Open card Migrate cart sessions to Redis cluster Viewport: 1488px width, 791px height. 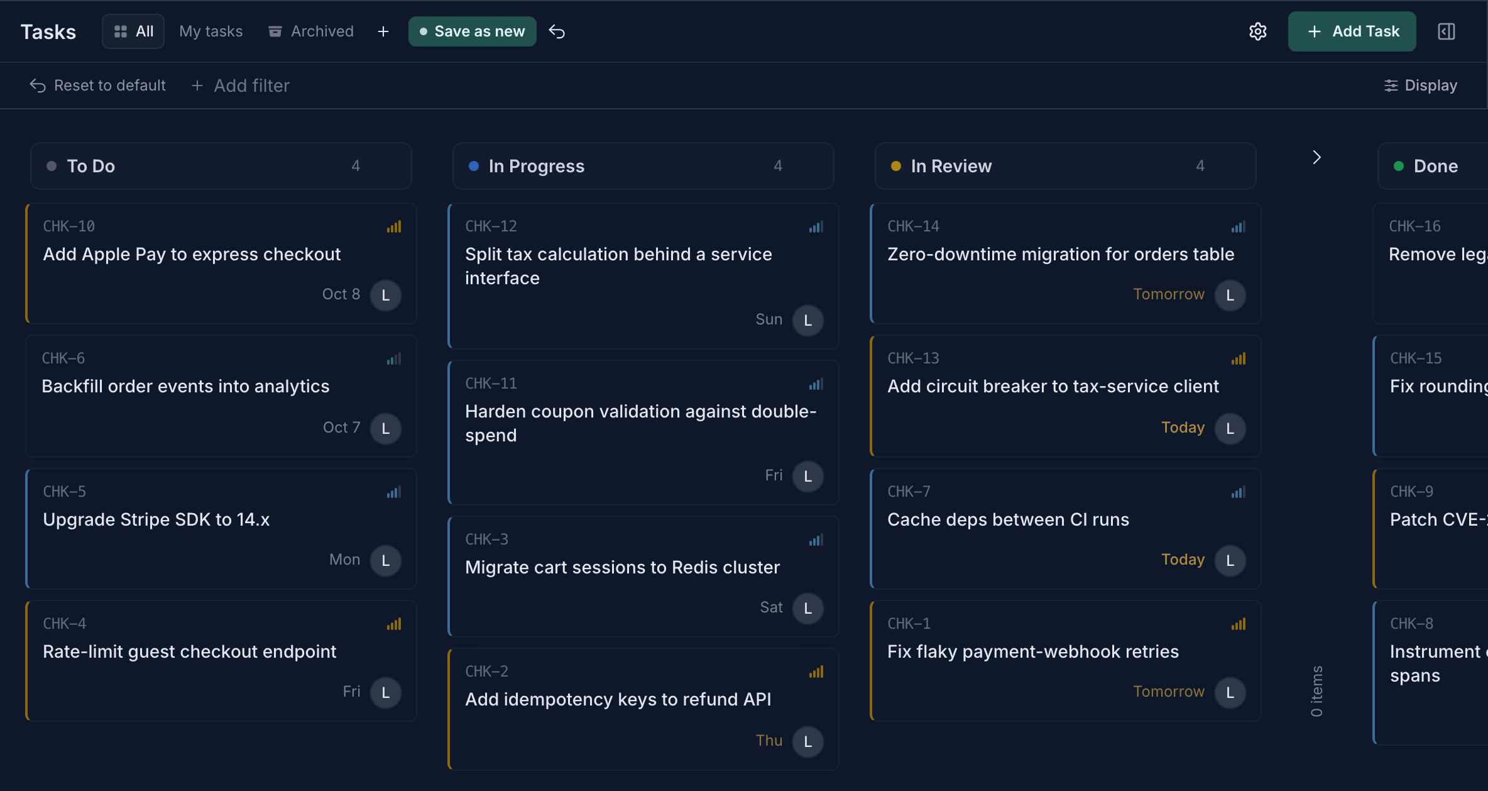pos(643,577)
